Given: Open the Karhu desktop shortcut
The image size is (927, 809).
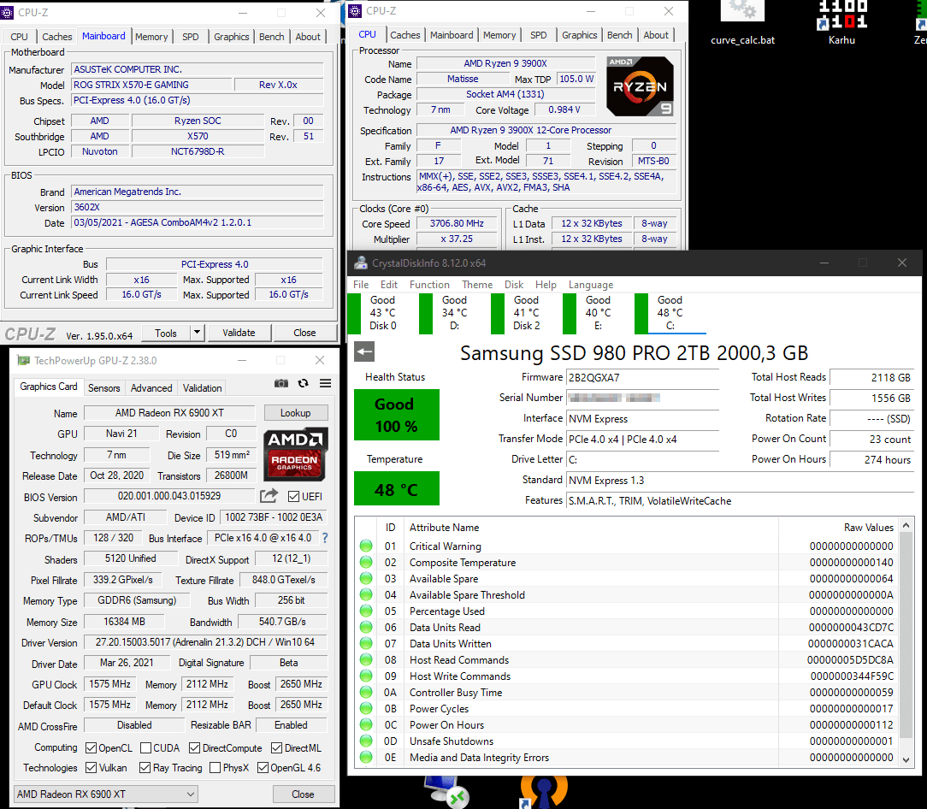Looking at the screenshot, I should pos(841,24).
